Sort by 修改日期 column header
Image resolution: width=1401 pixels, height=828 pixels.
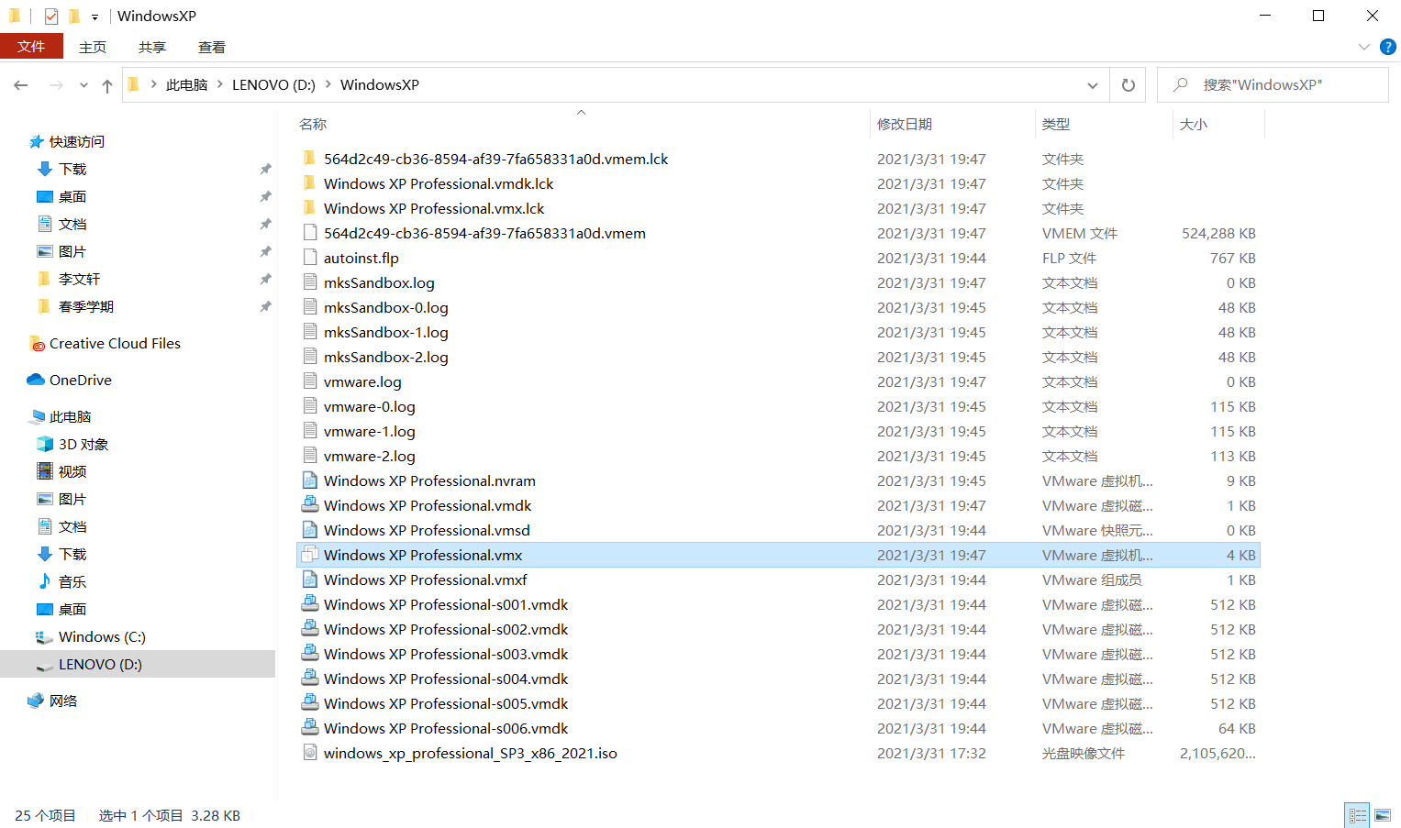(x=905, y=125)
